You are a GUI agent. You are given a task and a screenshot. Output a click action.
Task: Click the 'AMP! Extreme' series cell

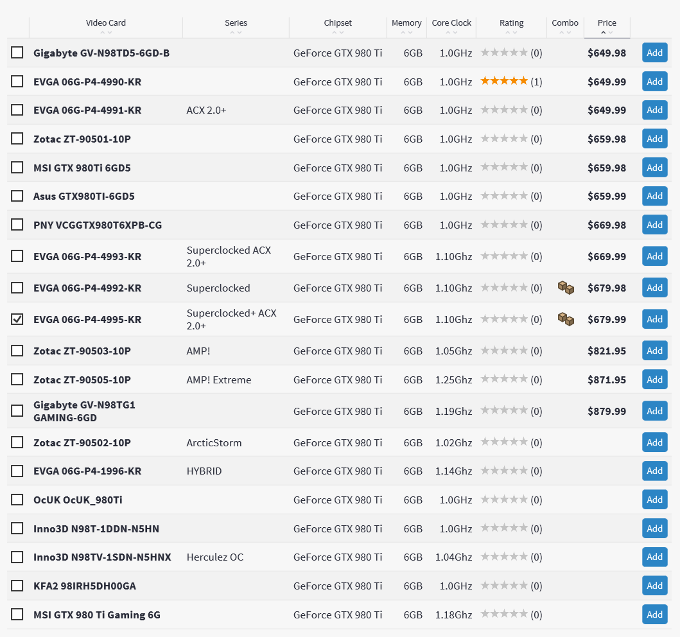point(218,380)
